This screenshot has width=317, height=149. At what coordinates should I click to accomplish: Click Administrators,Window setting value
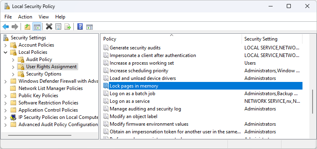272,71
